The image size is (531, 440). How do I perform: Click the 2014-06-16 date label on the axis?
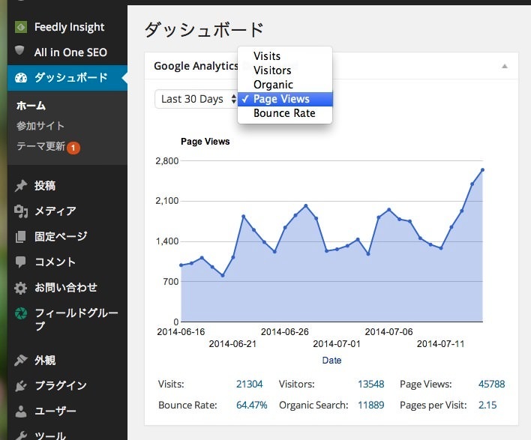coord(181,332)
